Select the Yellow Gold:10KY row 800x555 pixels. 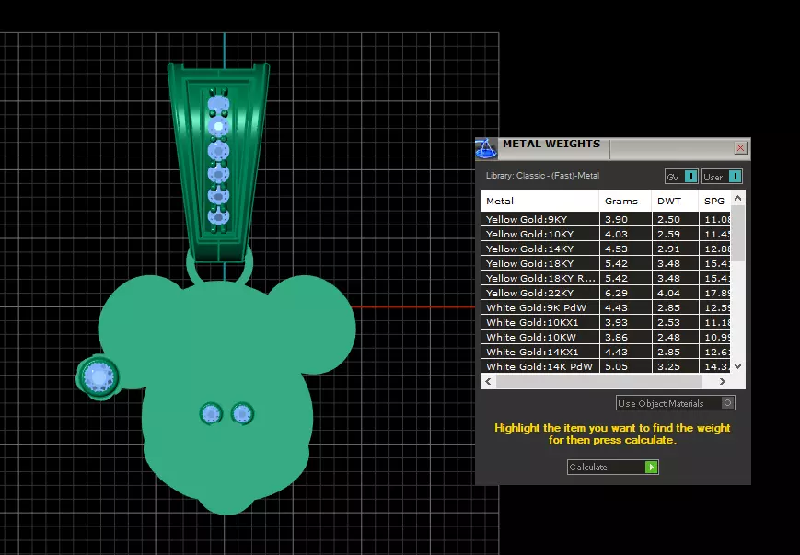(x=606, y=234)
